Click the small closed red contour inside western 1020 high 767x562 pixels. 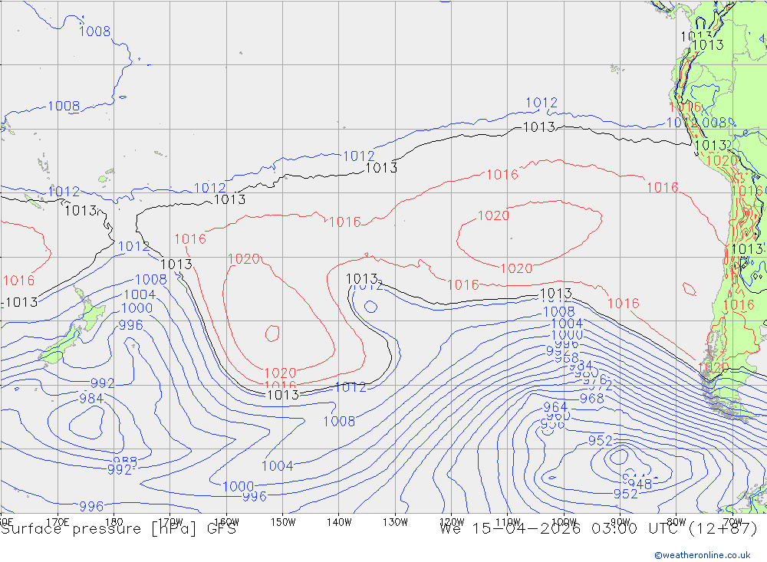(x=272, y=333)
